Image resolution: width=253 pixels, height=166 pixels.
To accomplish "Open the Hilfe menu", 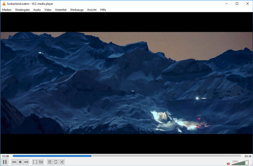I will (103, 10).
